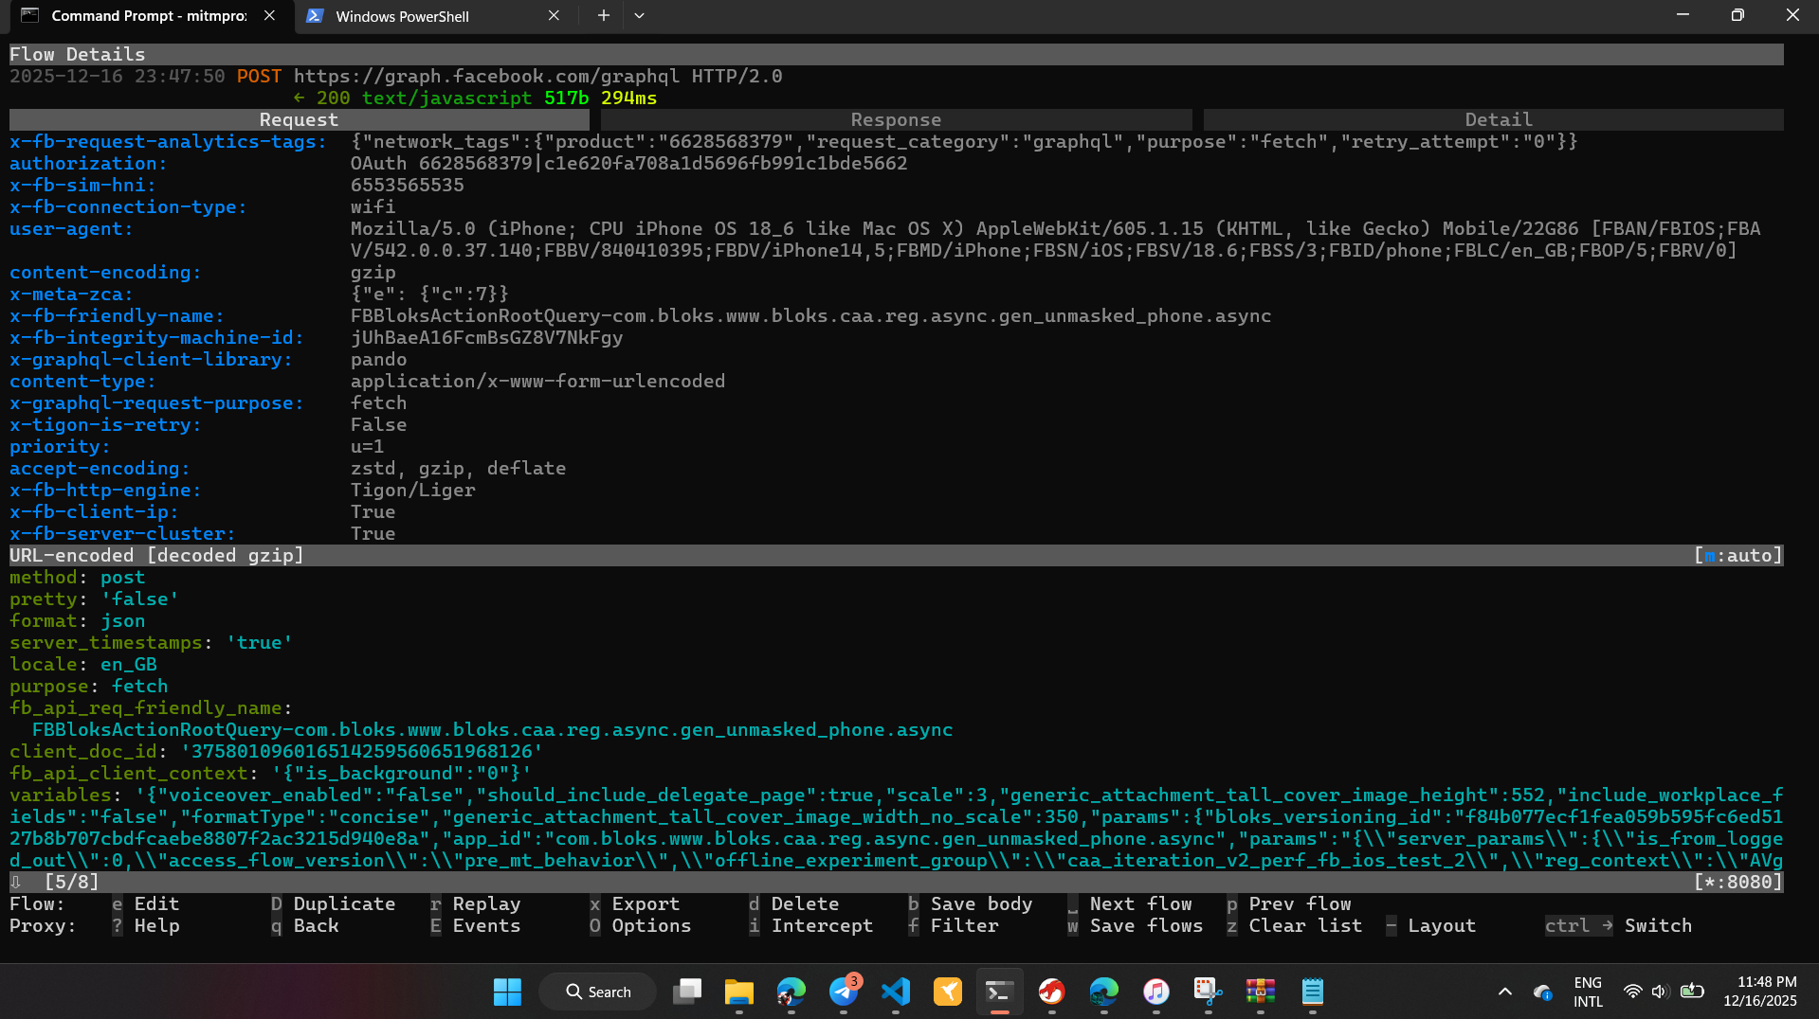
Task: Click the Clear list shortcut
Action: (1295, 925)
